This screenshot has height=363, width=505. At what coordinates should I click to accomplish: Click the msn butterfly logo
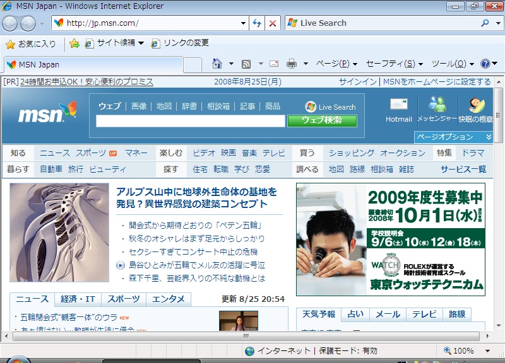point(48,112)
